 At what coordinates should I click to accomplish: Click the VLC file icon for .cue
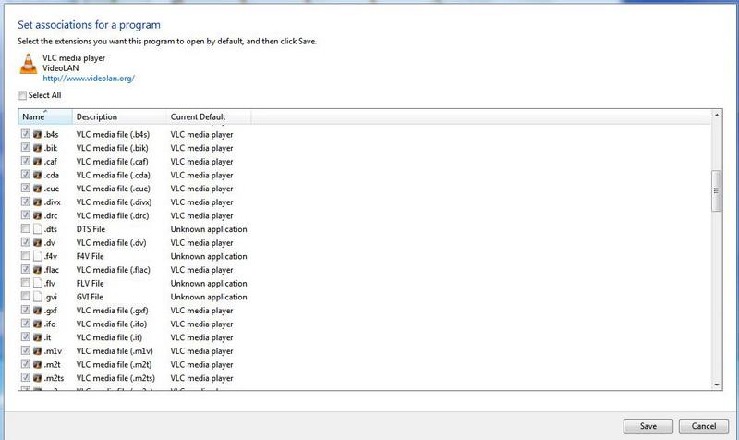click(x=37, y=189)
